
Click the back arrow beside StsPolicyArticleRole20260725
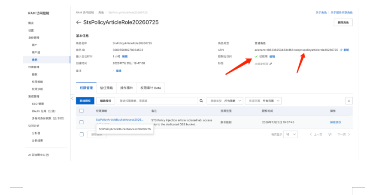pos(79,22)
